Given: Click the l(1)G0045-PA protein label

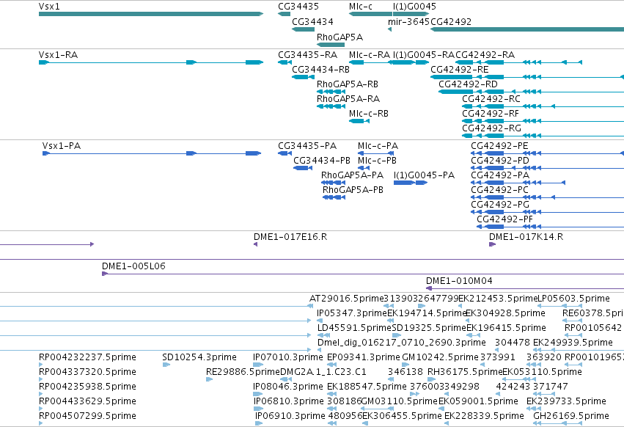Looking at the screenshot, I should click(x=425, y=175).
